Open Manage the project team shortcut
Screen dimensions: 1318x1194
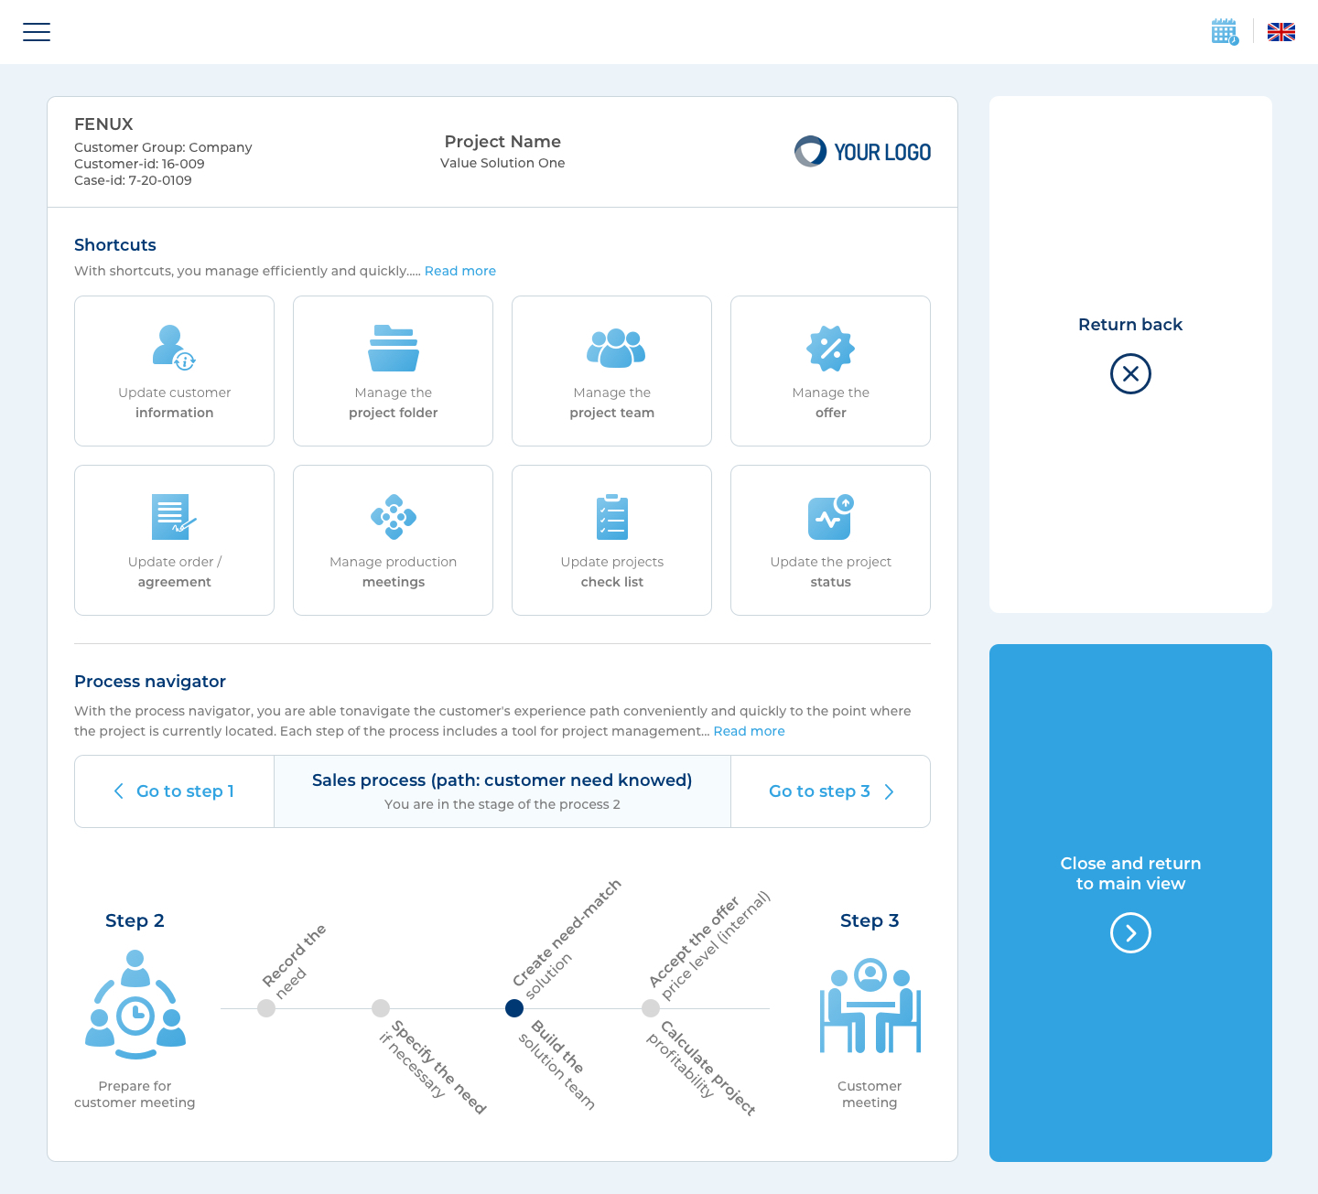(x=611, y=371)
